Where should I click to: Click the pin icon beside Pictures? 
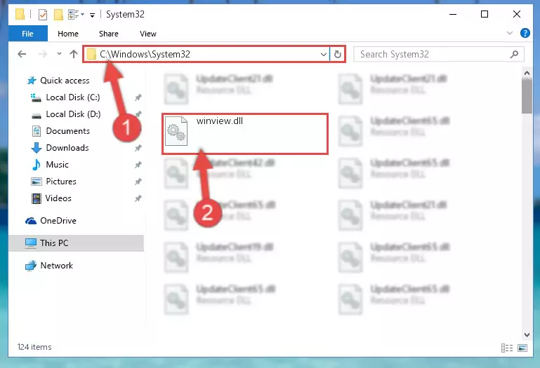pos(138,182)
